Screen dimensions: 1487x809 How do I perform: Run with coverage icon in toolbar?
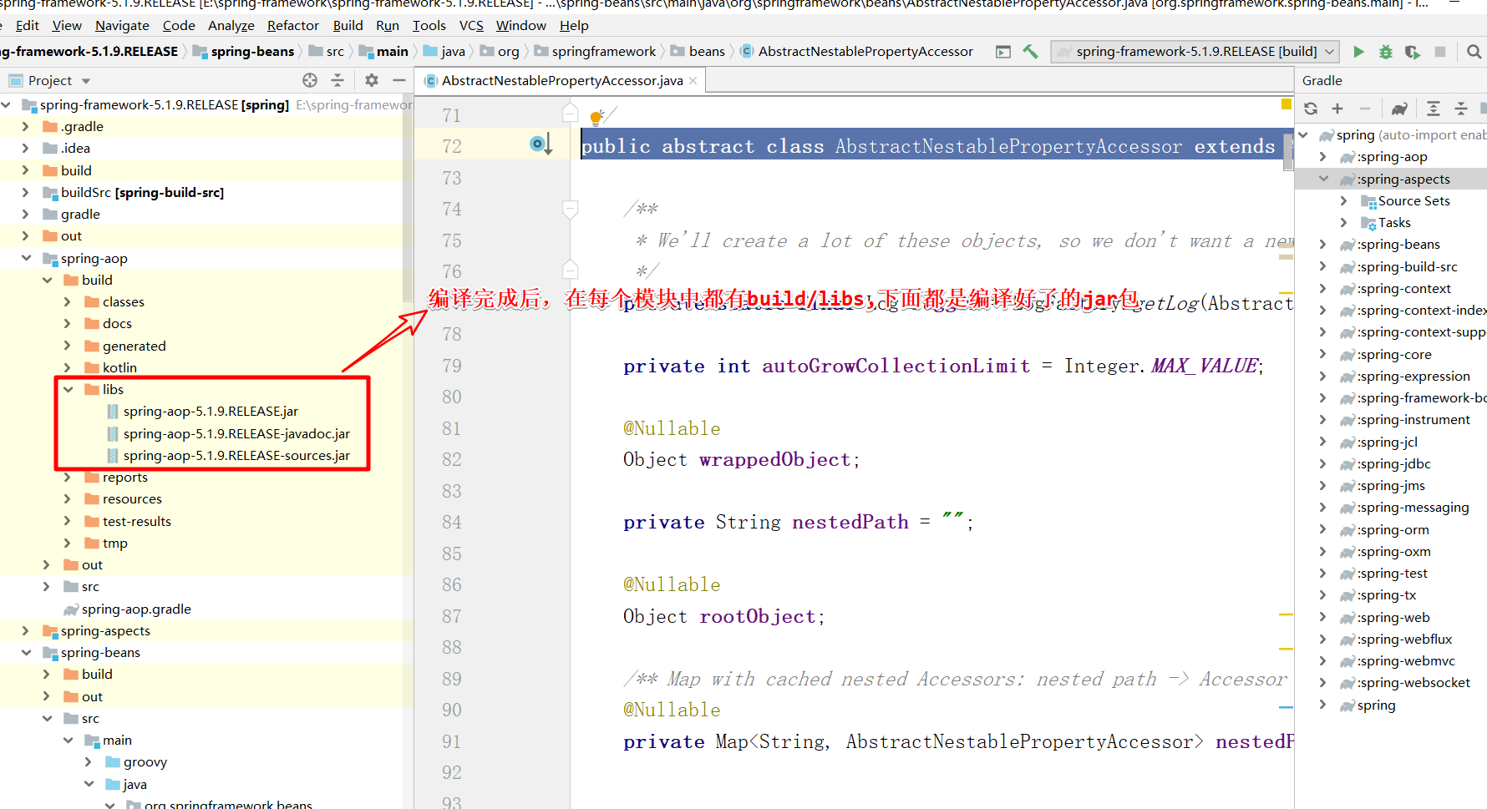(x=1413, y=52)
